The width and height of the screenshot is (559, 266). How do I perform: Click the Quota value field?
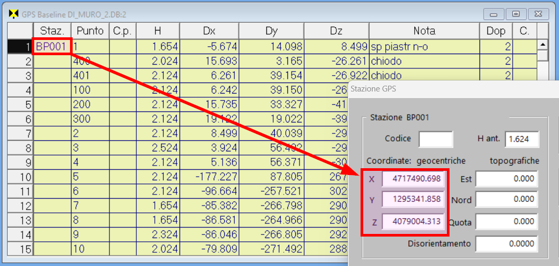(x=507, y=222)
